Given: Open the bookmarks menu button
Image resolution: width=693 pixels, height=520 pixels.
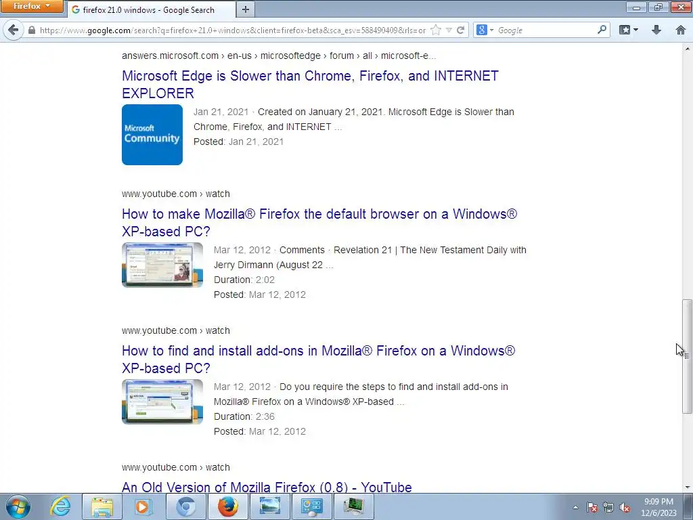Looking at the screenshot, I should (629, 30).
